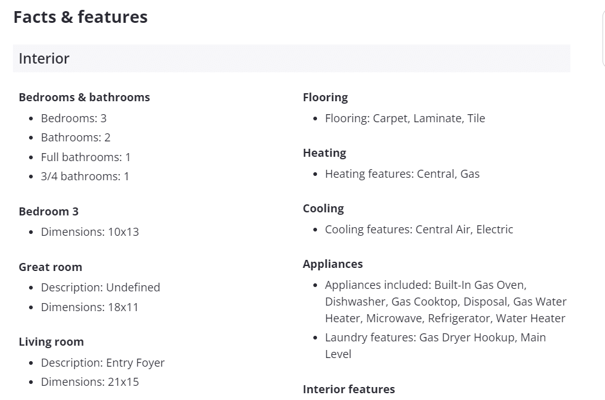
Task: Select the Description: Entry Foyer line
Action: coord(103,363)
